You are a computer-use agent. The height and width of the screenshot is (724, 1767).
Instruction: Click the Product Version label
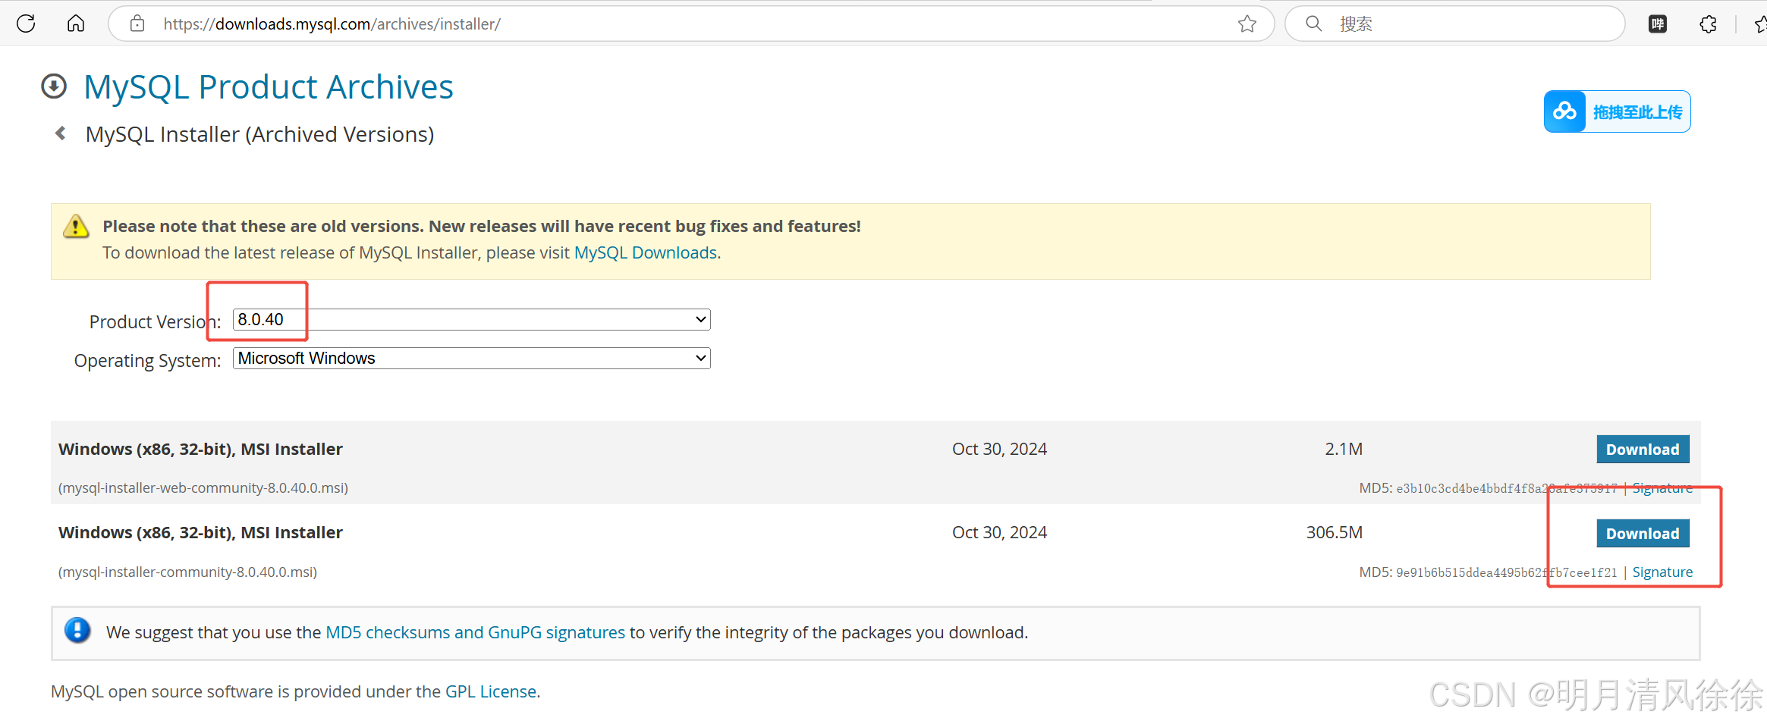click(x=155, y=321)
